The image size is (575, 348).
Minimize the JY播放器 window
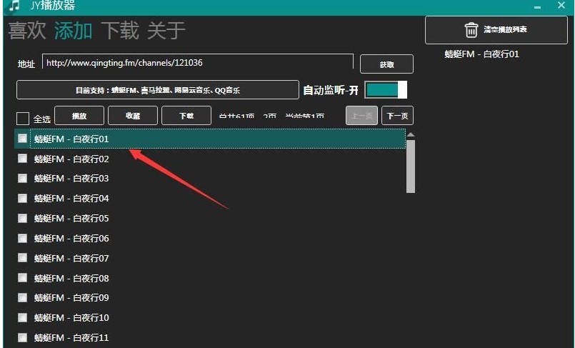click(x=537, y=7)
